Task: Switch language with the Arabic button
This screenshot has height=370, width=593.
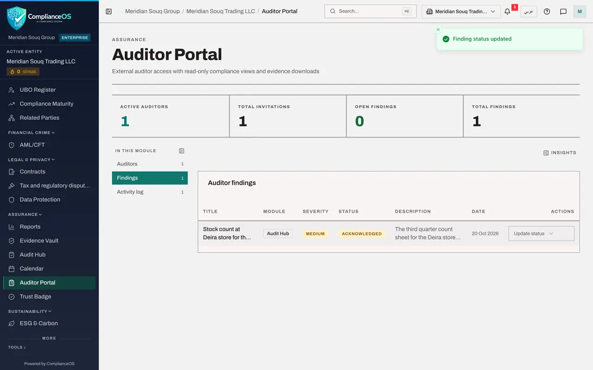Action: coord(529,12)
